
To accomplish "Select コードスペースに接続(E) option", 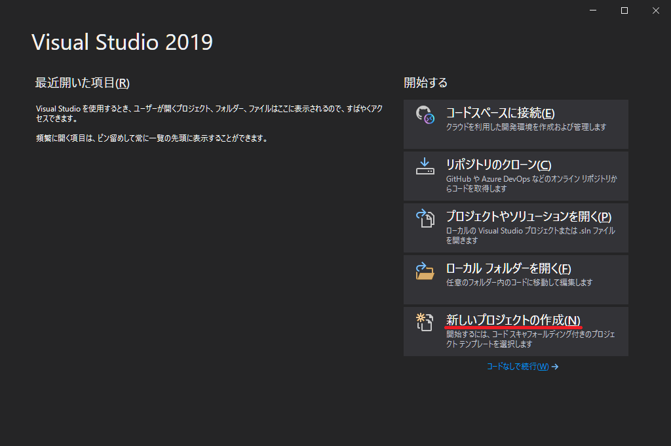I will click(500, 113).
